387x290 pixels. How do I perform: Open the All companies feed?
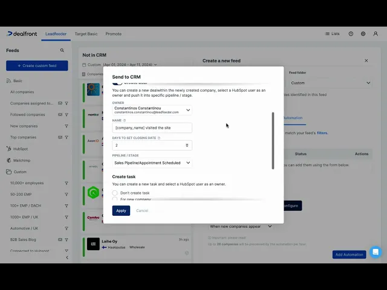point(22,92)
